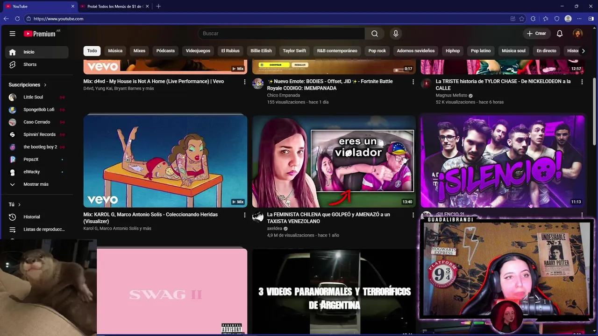
Task: Open the La FEMINISTA CHILENA video title
Action: [x=328, y=218]
